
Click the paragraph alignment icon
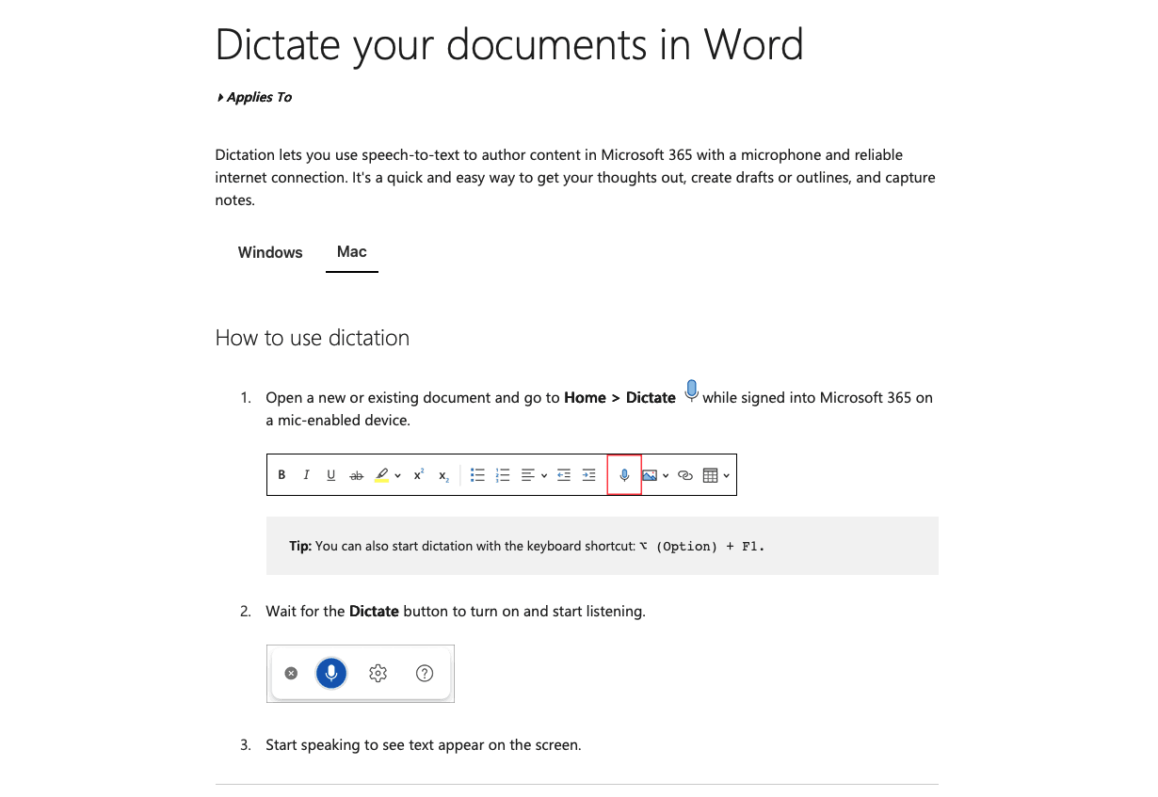[528, 475]
